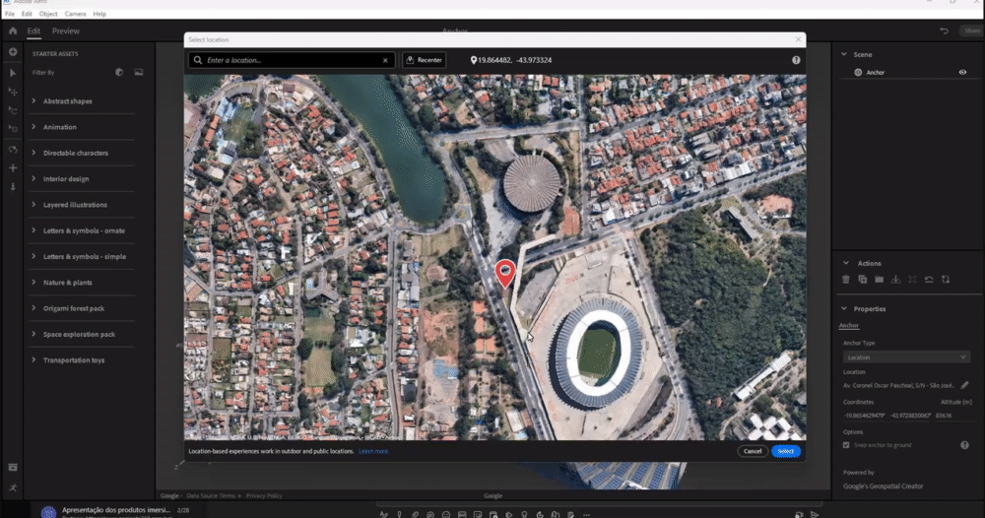This screenshot has width=985, height=518.
Task: Select the Anchor item in Scene list
Action: coord(875,72)
